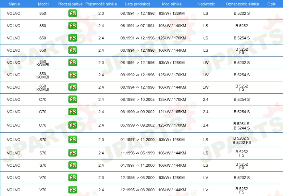
Task: Select fuel icon in the 08.1991 -> 12.1996 row
Action: click(x=72, y=38)
